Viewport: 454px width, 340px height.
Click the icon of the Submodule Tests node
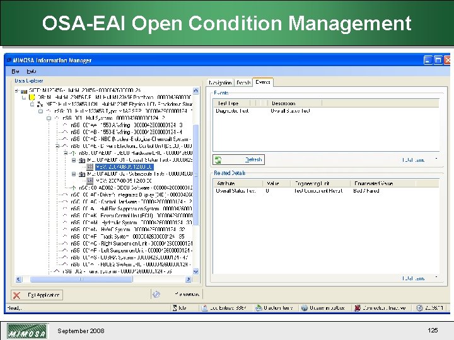[x=82, y=174]
